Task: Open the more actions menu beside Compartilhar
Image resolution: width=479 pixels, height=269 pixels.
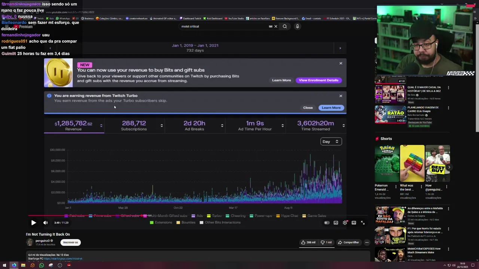Action: tap(367, 242)
